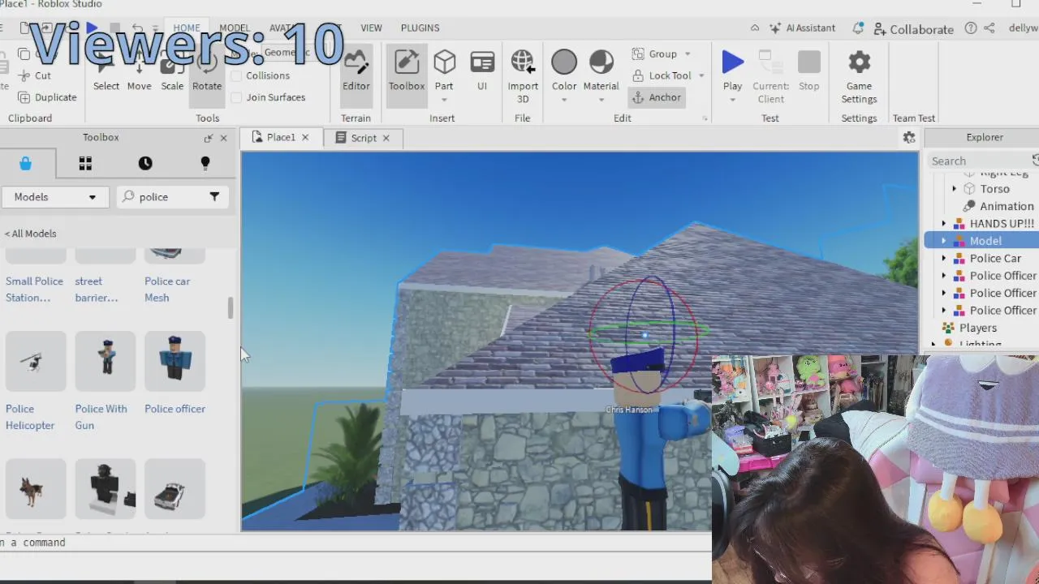Expand the selected Model item
The image size is (1039, 584).
click(x=943, y=241)
